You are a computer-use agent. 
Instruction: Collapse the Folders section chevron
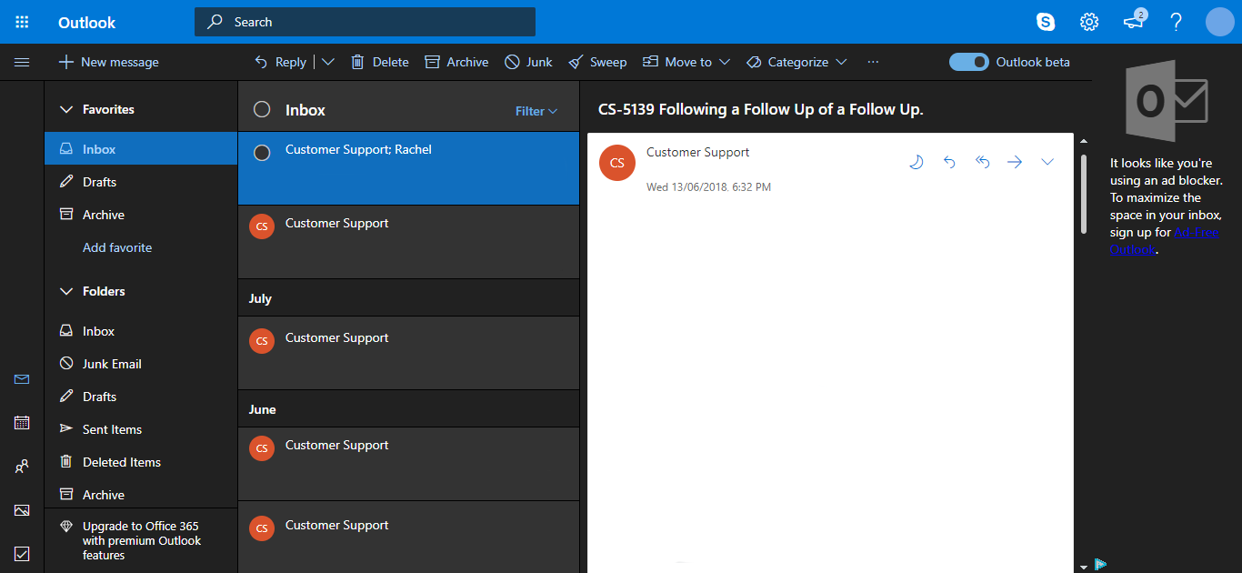[x=65, y=291]
